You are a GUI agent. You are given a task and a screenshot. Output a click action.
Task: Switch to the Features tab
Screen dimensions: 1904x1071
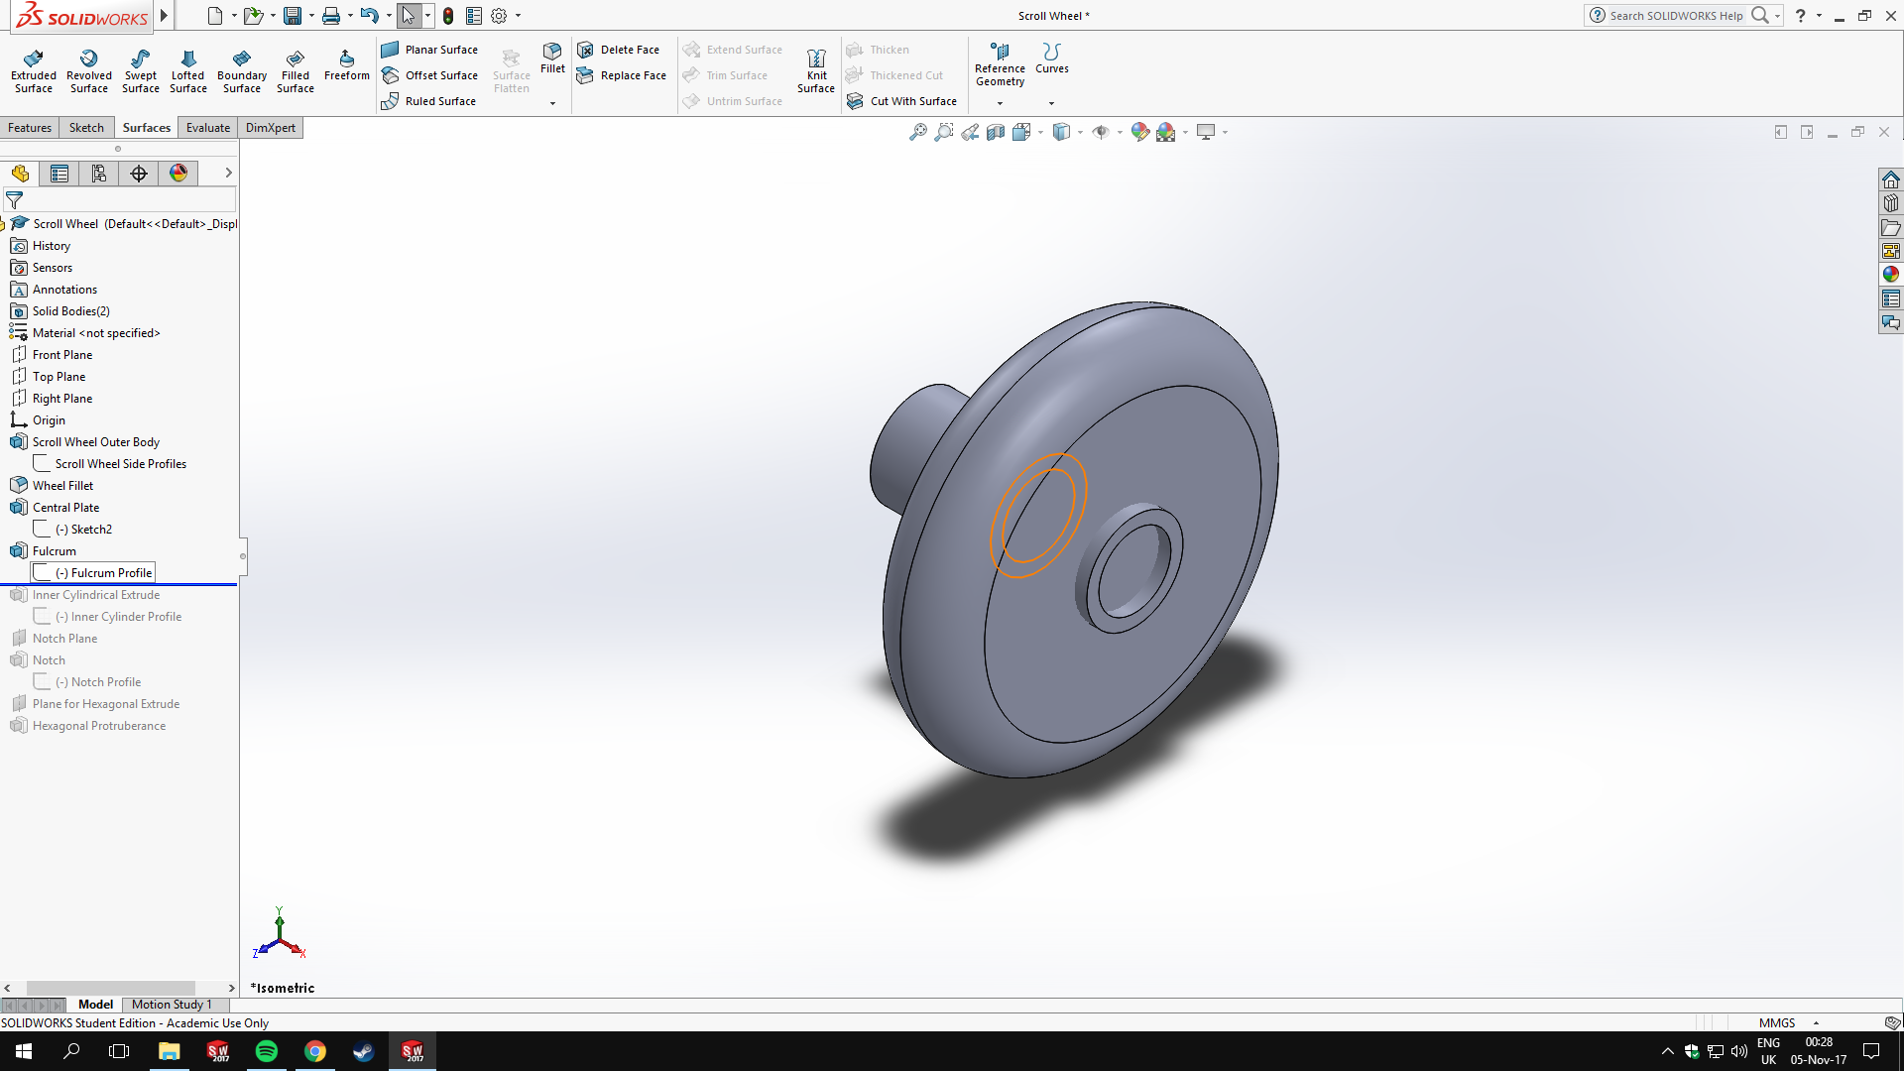[x=30, y=128]
